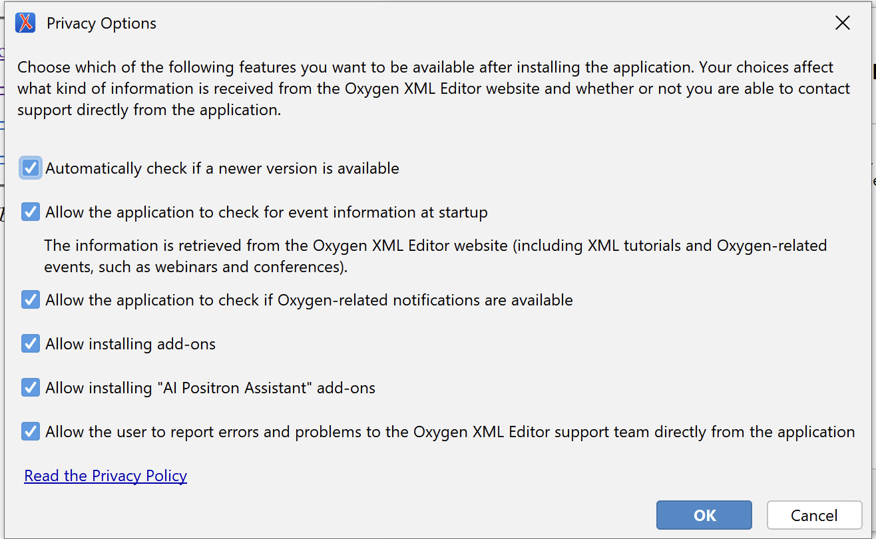Viewport: 876px width, 539px height.
Task: Click the 'AI Positron Assistant' add-ons label text
Action: 210,388
